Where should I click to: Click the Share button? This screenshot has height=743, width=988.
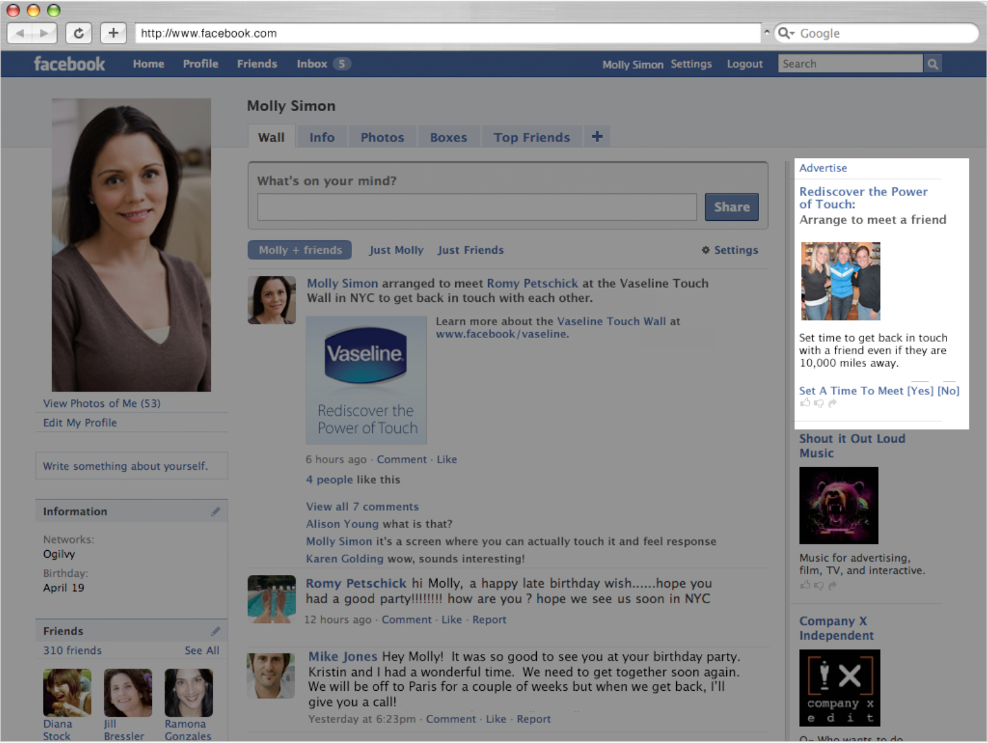(x=732, y=207)
